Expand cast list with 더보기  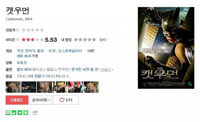click(x=107, y=70)
